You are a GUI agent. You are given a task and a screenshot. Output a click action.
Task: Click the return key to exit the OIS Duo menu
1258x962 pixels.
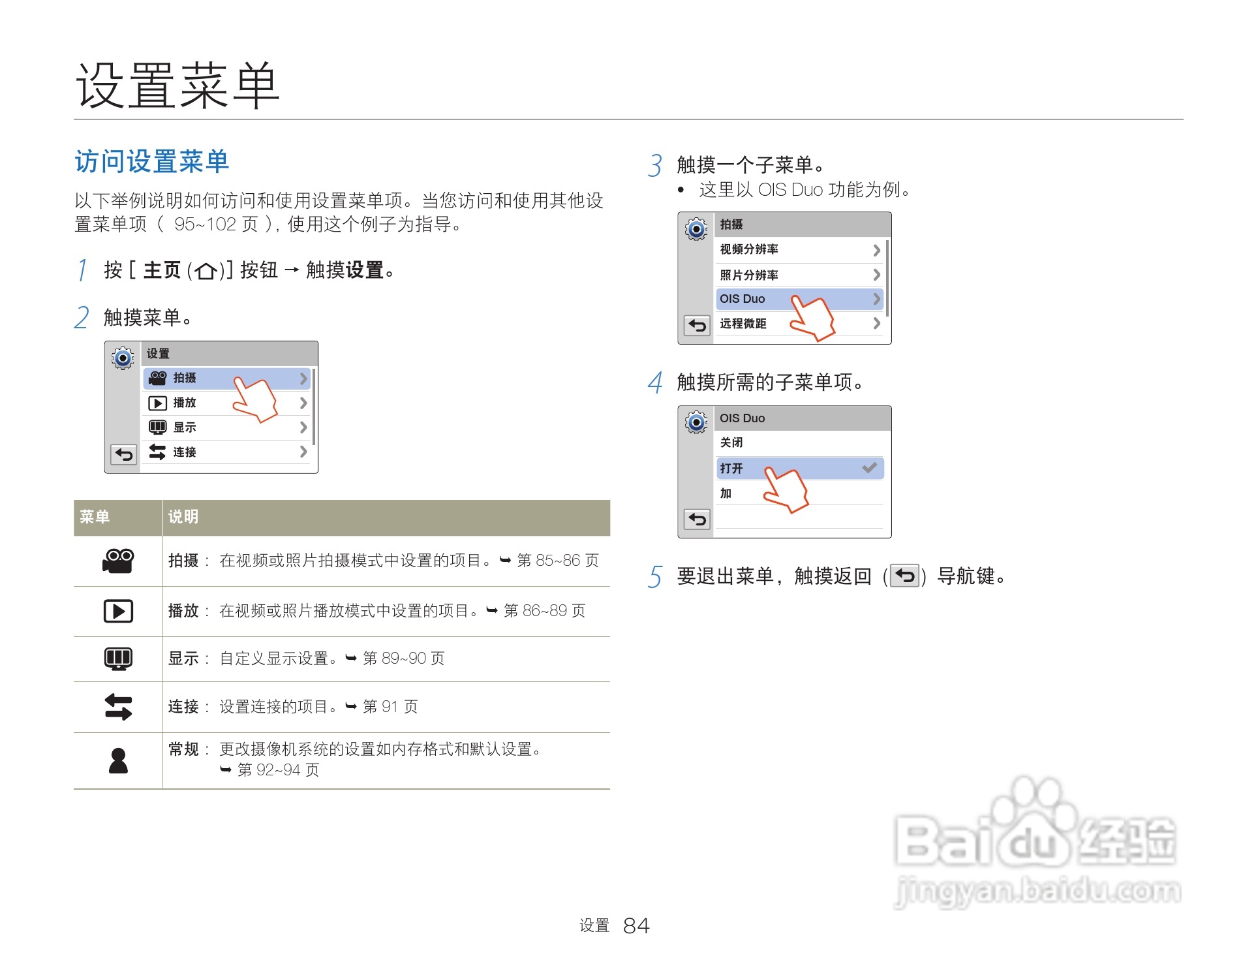[x=697, y=519]
